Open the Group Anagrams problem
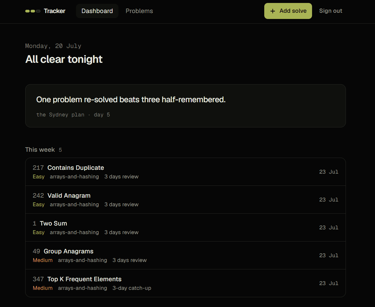 186,255
